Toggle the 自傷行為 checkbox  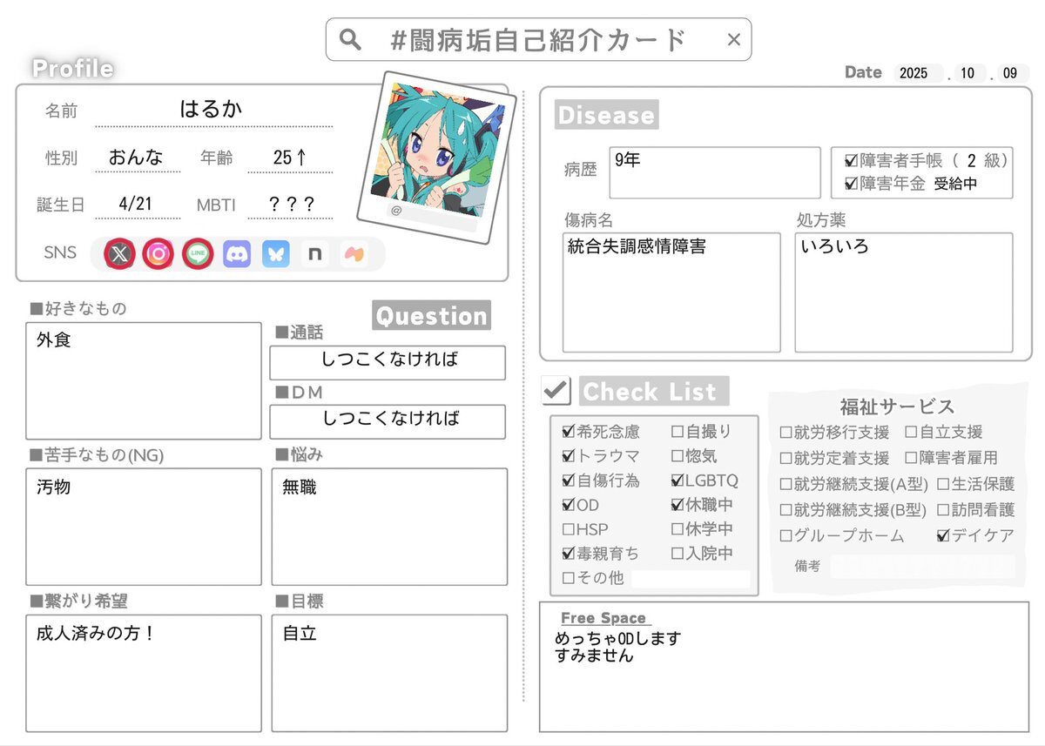point(569,480)
